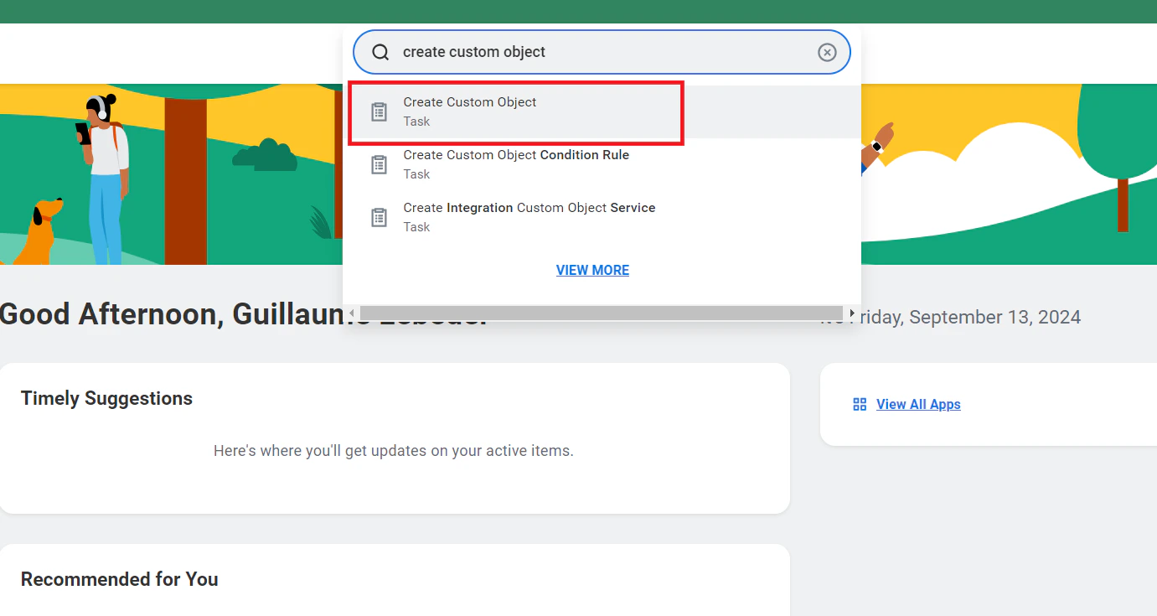Open View All Apps
1157x616 pixels.
[x=918, y=404]
